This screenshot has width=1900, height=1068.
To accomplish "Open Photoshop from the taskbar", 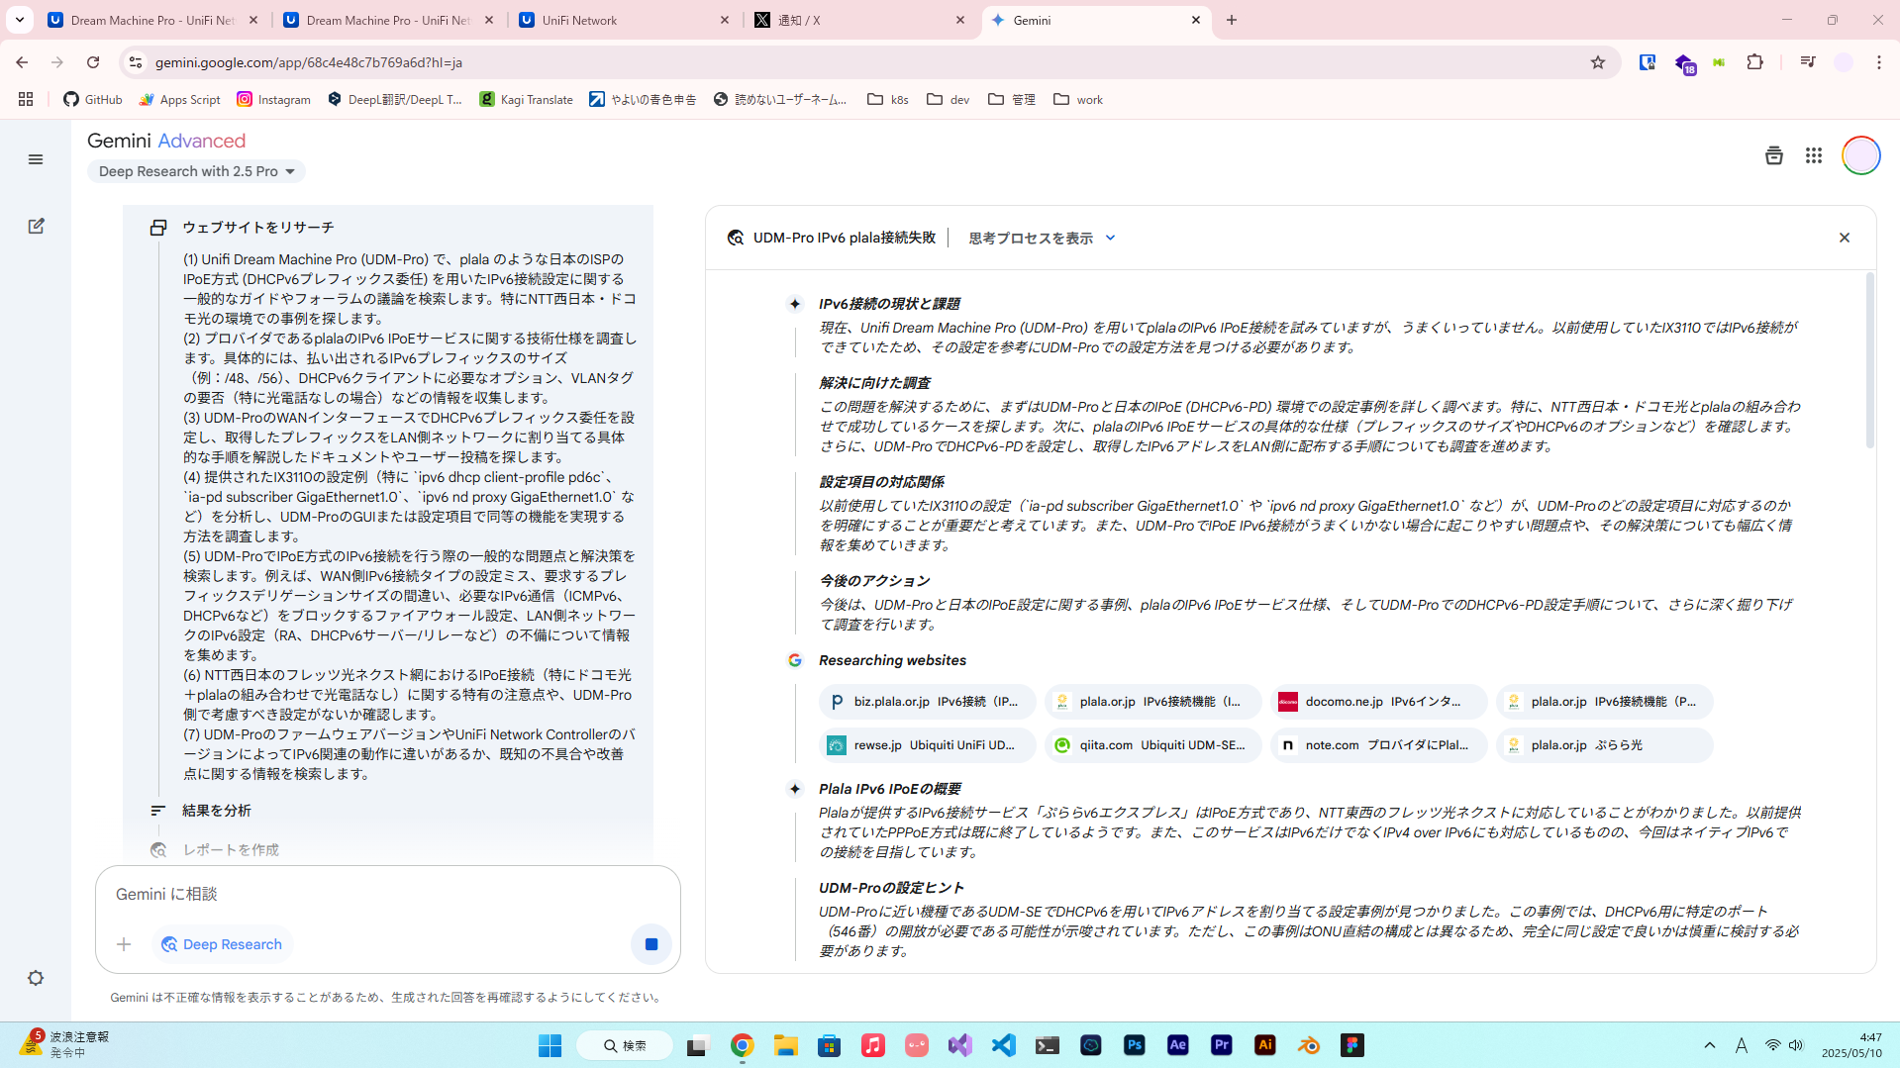I will [x=1134, y=1045].
